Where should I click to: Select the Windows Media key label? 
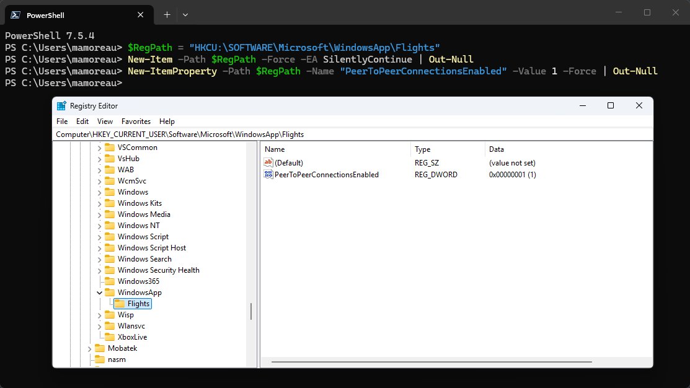[x=144, y=214]
